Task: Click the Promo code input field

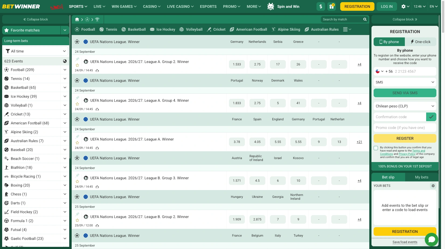Action: pyautogui.click(x=405, y=128)
